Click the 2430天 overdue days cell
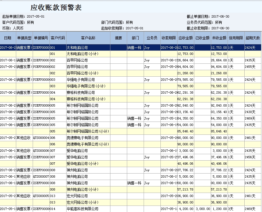Viewport: 262px width, 212px height. pyautogui.click(x=253, y=112)
